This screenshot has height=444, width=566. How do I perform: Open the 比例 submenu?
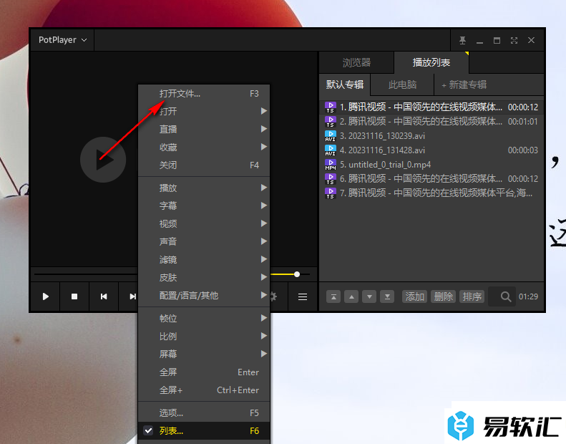204,337
